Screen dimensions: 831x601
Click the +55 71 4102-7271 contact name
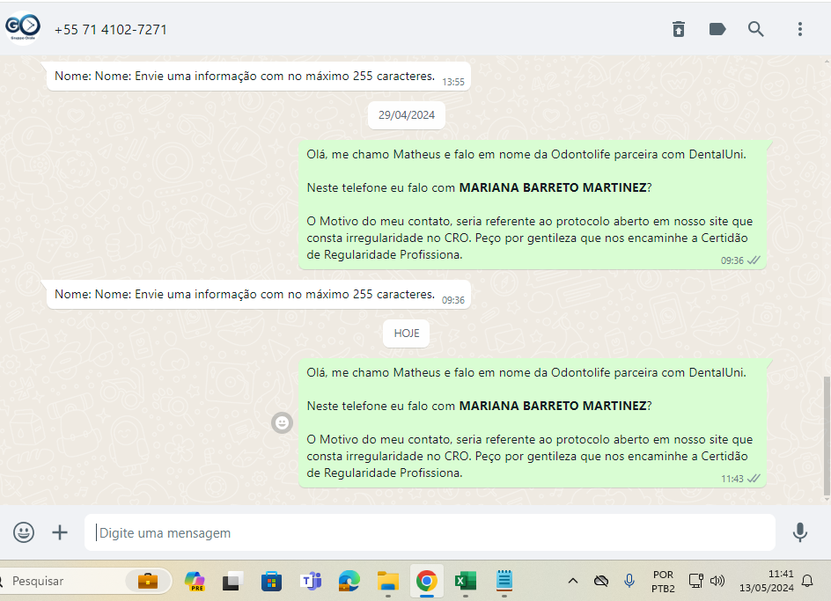pos(111,29)
